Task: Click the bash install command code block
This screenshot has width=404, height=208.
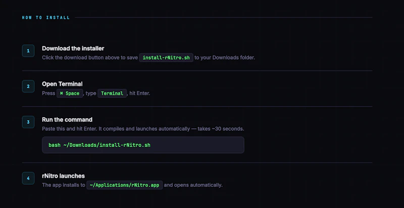Action: click(x=143, y=145)
